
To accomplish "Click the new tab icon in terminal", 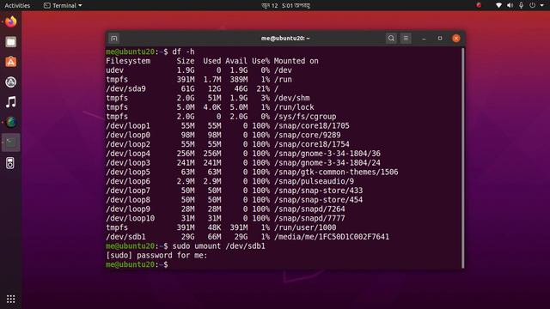I will tap(114, 38).
